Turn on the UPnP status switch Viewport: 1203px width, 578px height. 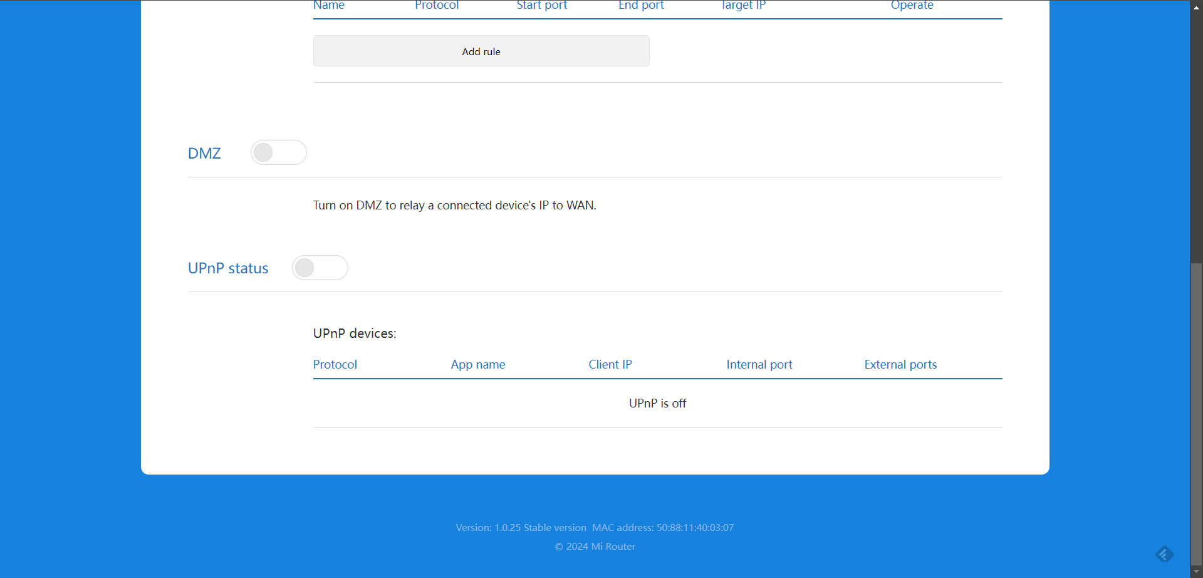pyautogui.click(x=320, y=268)
